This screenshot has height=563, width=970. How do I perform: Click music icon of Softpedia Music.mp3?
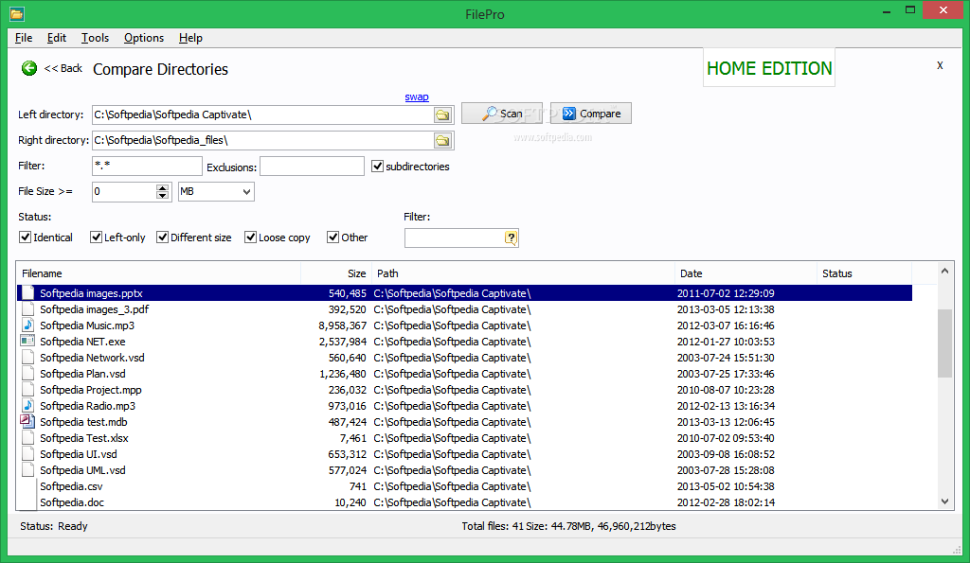[27, 325]
